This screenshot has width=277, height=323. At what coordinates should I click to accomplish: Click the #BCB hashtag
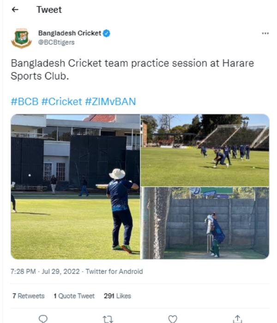(24, 102)
